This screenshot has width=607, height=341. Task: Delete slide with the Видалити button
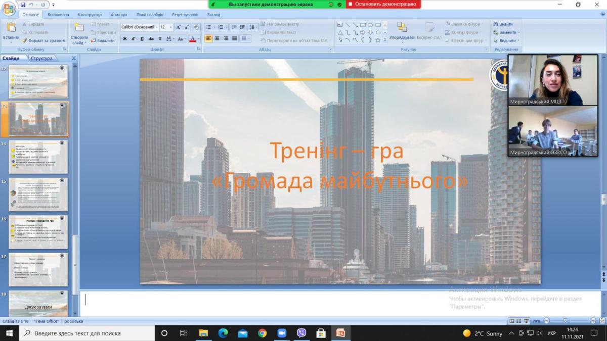[x=103, y=40]
